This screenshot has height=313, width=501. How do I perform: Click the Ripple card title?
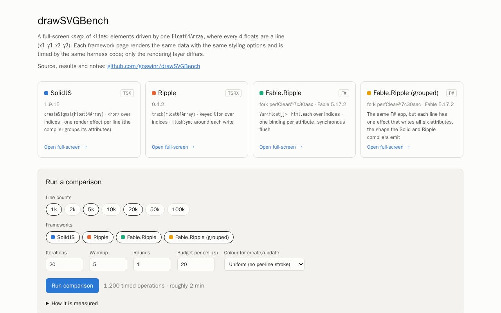[x=167, y=93]
